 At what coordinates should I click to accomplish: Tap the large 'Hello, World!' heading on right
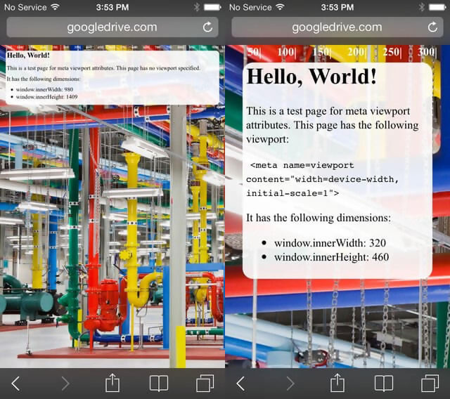tap(311, 77)
